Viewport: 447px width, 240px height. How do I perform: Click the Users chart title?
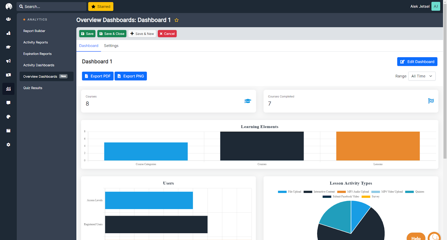click(168, 183)
